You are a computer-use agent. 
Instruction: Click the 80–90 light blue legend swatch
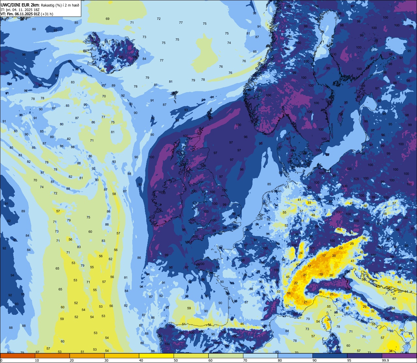click(x=295, y=356)
